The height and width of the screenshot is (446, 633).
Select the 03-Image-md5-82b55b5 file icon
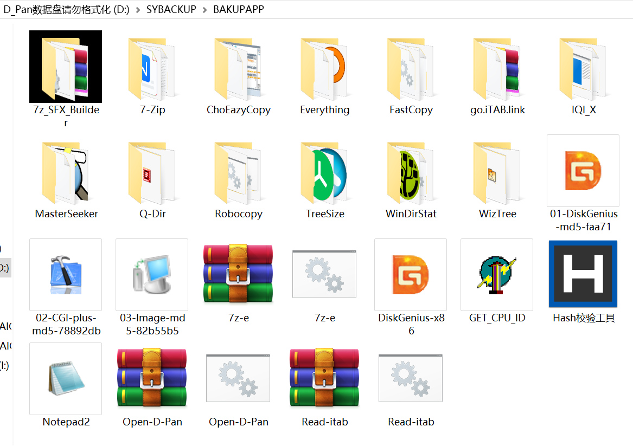pyautogui.click(x=152, y=275)
